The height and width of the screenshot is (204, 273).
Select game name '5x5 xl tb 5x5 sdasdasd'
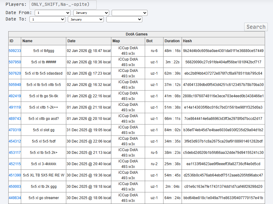44,73
